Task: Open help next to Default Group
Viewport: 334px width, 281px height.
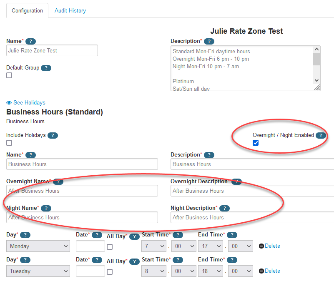Action: click(x=46, y=67)
